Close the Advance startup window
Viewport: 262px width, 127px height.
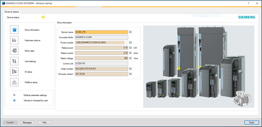(x=257, y=3)
